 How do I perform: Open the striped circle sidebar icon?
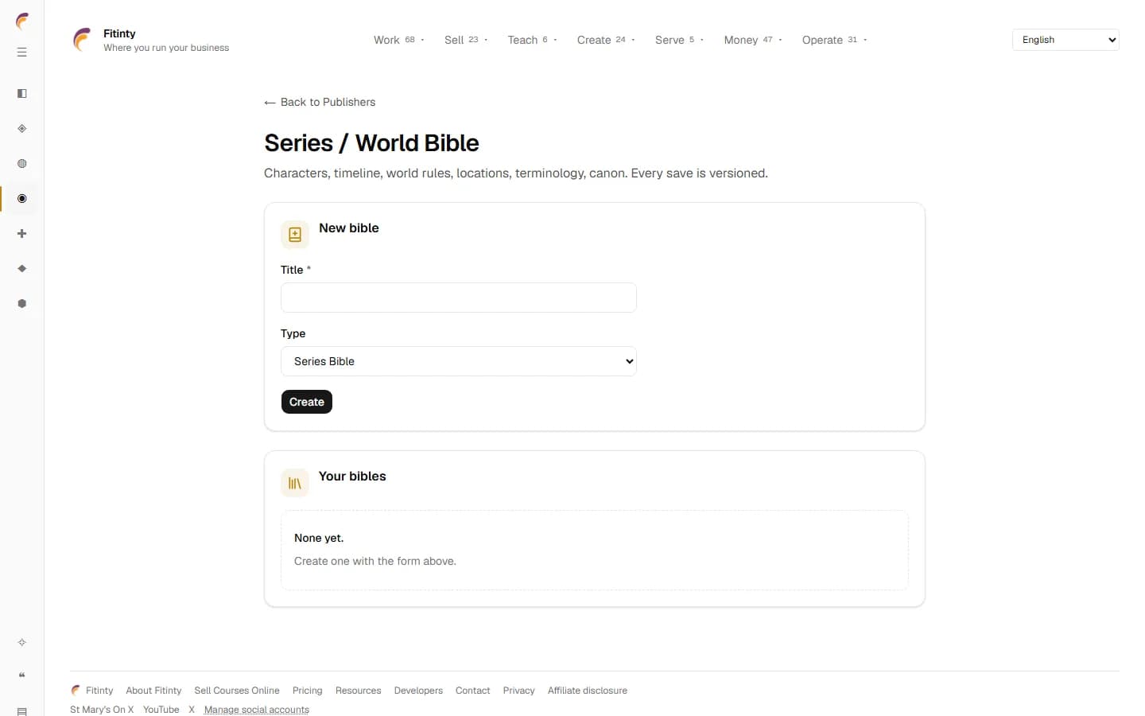click(22, 164)
